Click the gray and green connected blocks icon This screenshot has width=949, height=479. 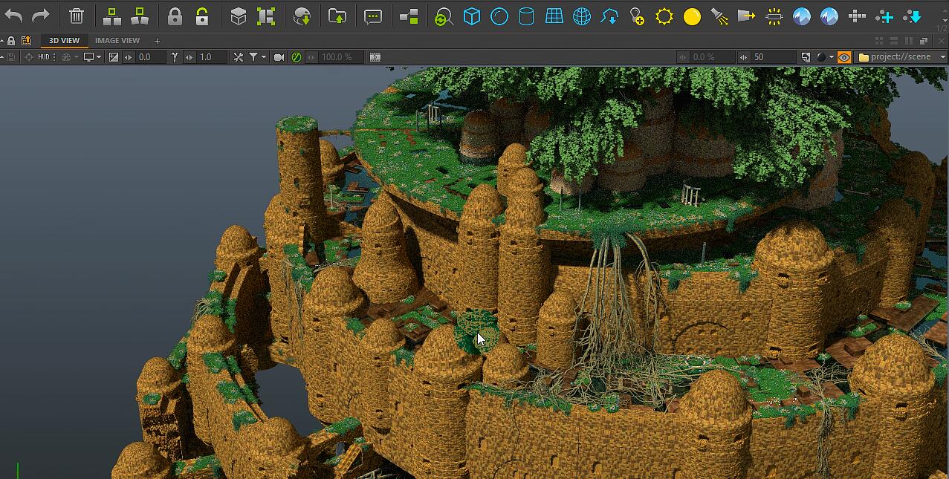pyautogui.click(x=409, y=16)
